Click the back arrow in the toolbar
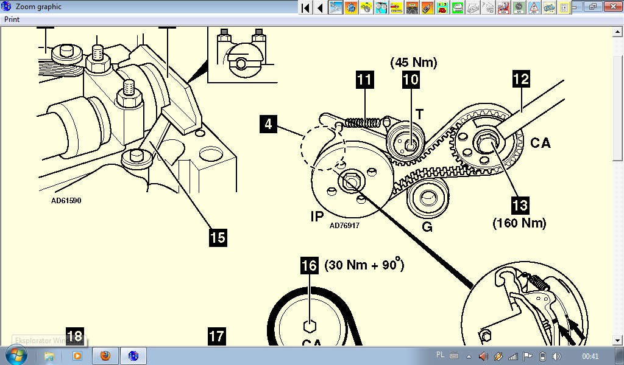 pos(320,7)
